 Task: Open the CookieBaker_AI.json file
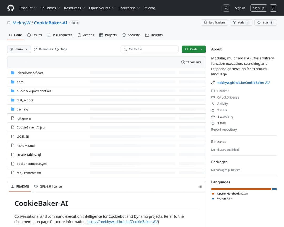coord(31,127)
